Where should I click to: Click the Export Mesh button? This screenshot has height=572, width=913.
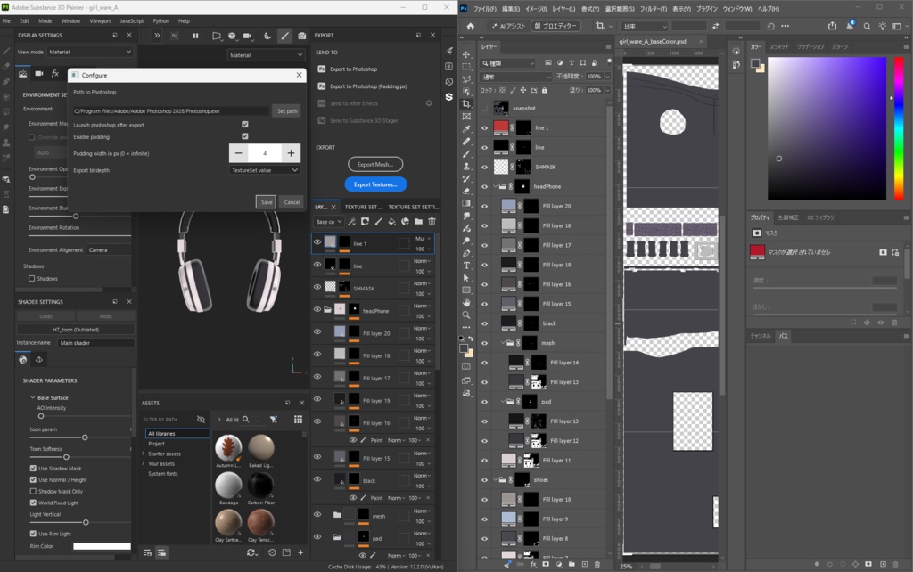(375, 164)
